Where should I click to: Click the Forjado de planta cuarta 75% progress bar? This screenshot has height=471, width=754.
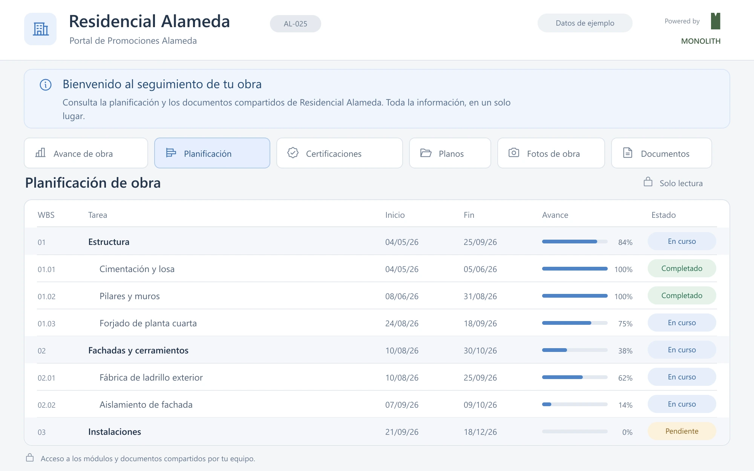(575, 323)
